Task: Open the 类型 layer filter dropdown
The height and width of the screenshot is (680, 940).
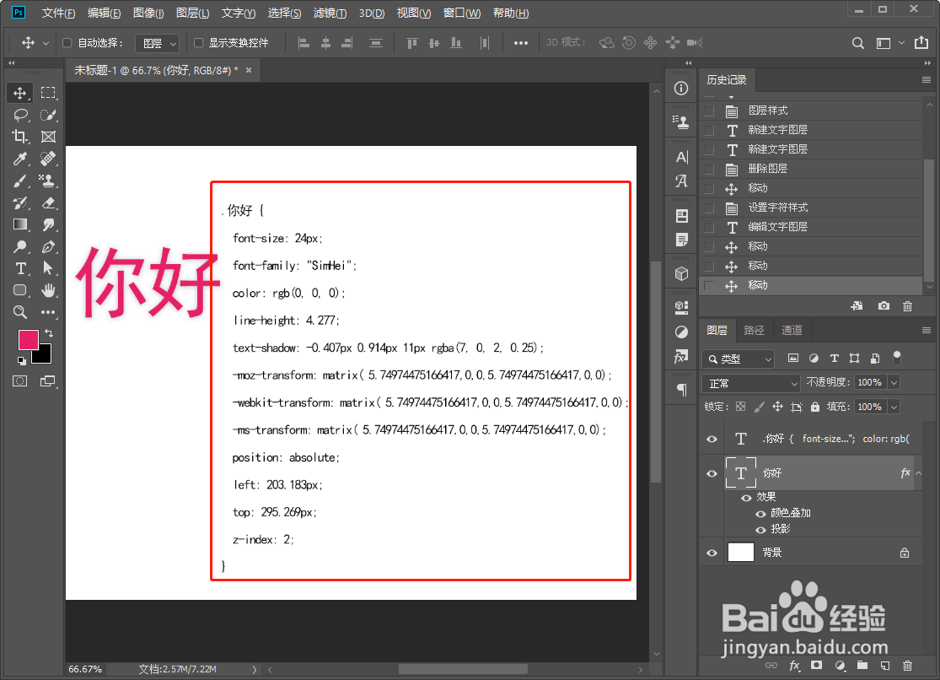Action: coord(738,359)
